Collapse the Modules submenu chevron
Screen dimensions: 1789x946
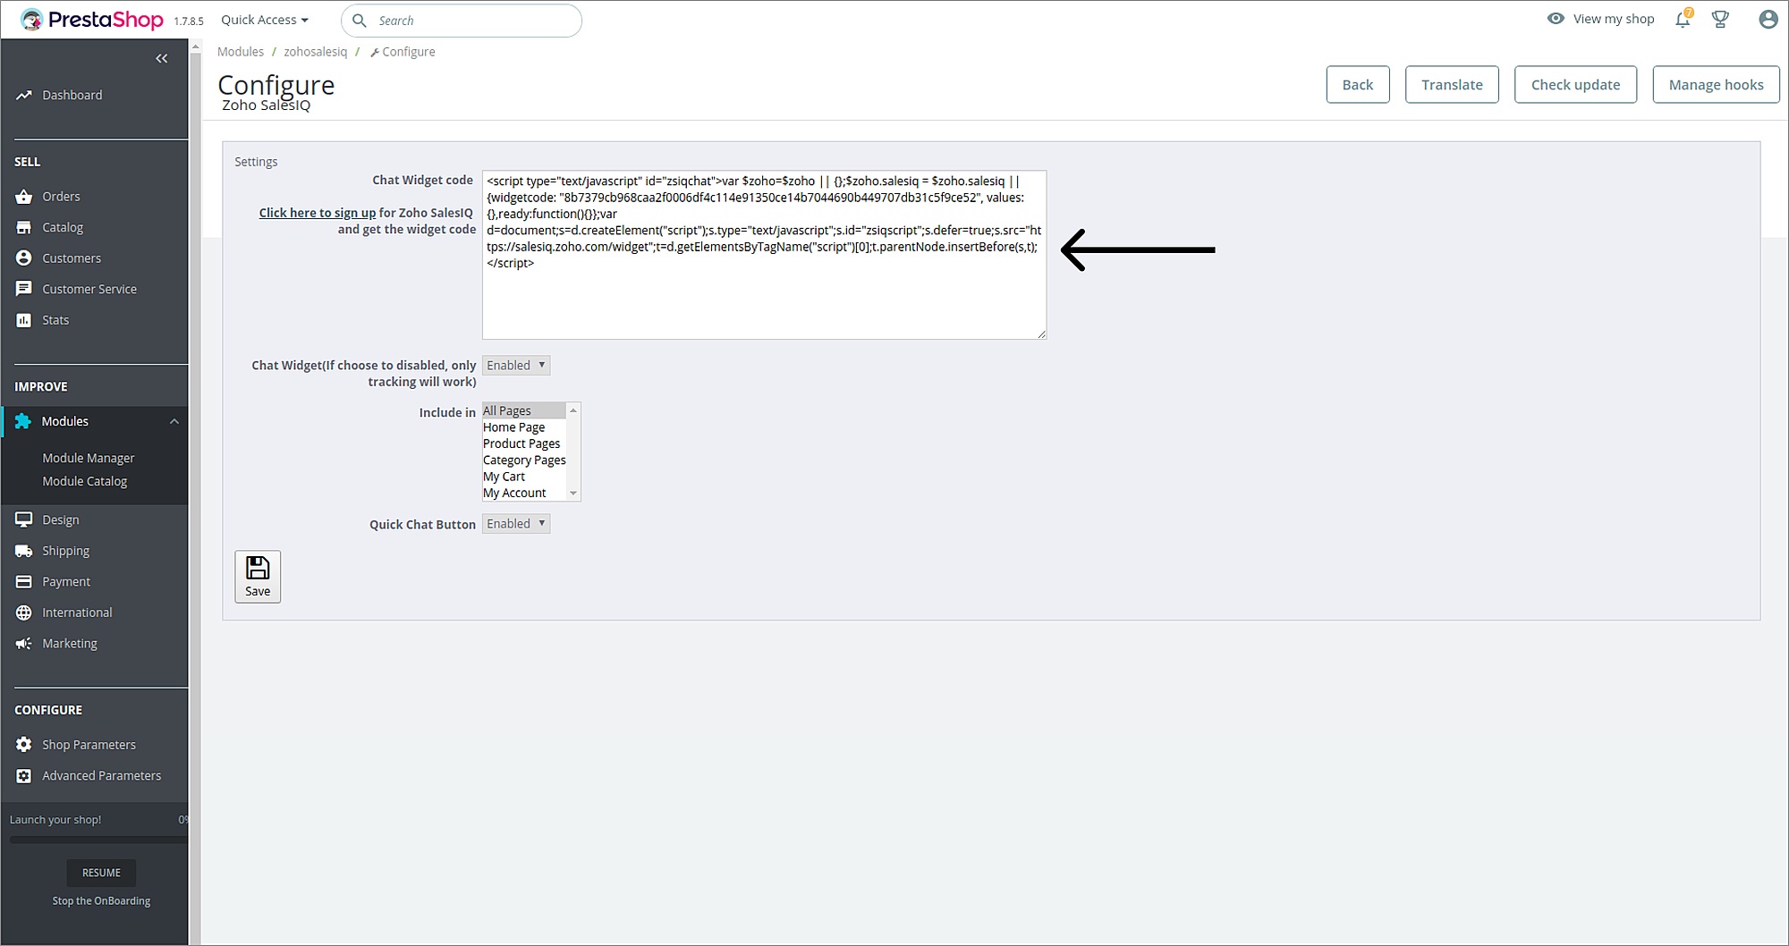coord(174,422)
